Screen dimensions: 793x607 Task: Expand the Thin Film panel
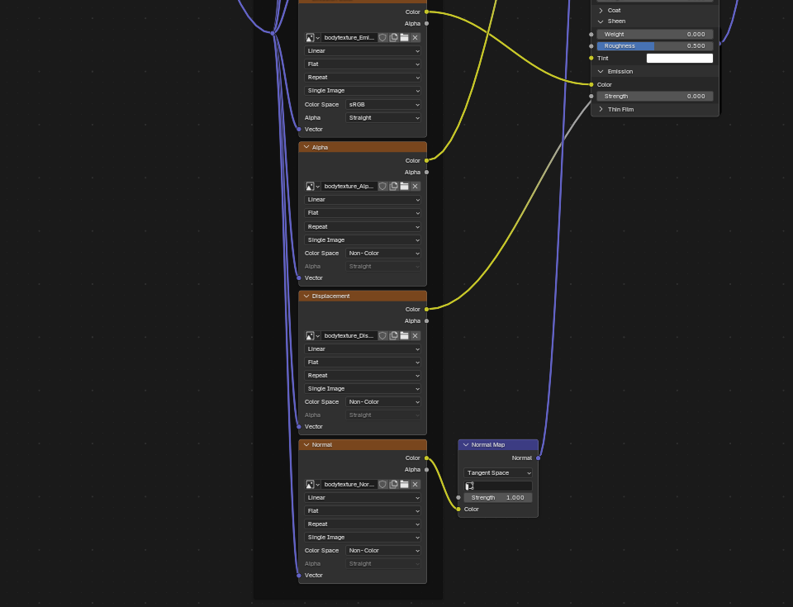point(601,109)
